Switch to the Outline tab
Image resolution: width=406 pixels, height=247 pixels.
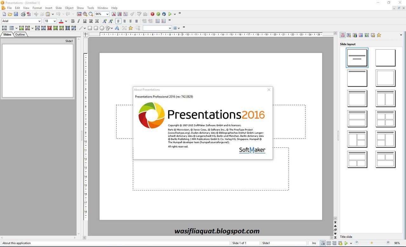20,35
